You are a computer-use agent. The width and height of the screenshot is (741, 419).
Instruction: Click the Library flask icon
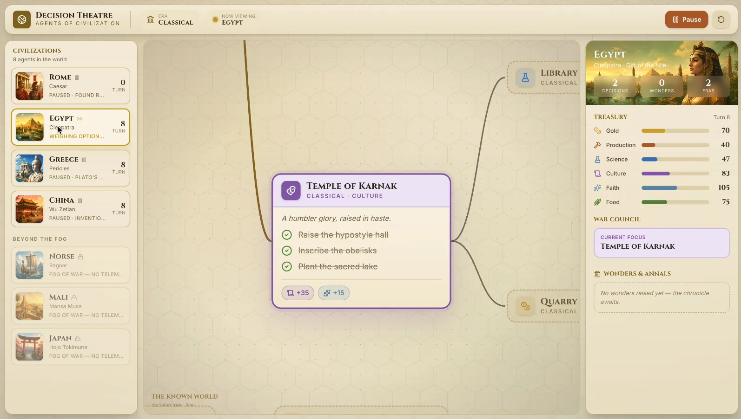click(x=525, y=77)
